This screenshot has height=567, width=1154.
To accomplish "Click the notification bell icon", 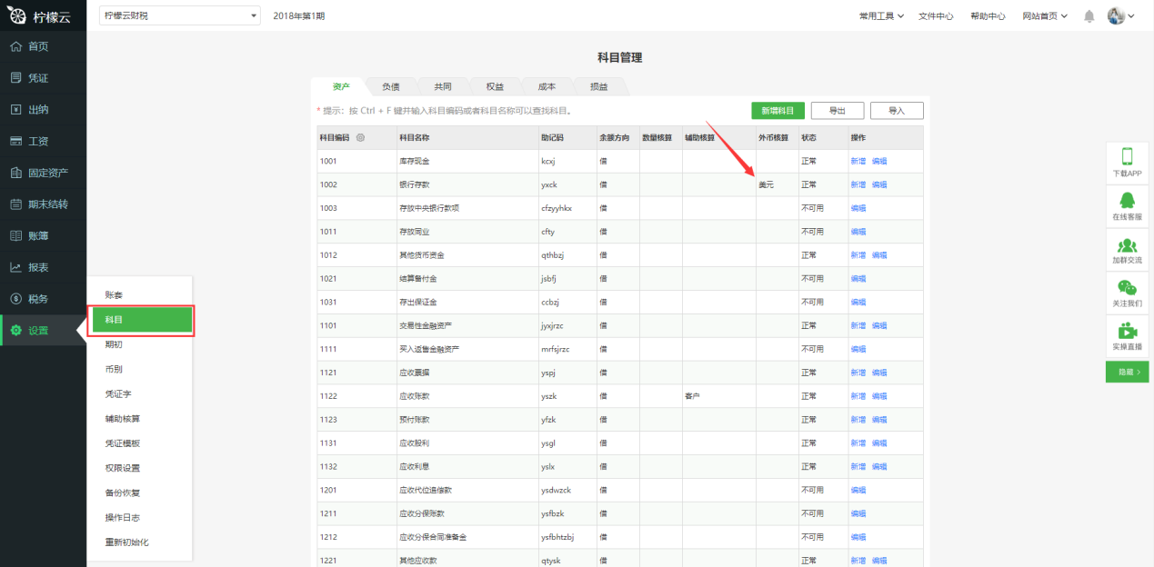I will tap(1089, 16).
